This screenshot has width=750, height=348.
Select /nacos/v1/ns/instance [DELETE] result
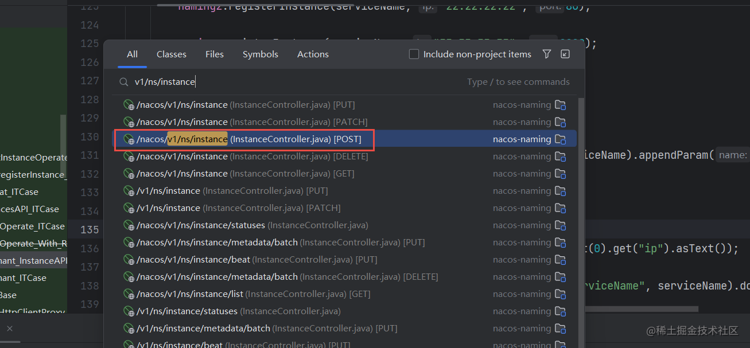344,157
